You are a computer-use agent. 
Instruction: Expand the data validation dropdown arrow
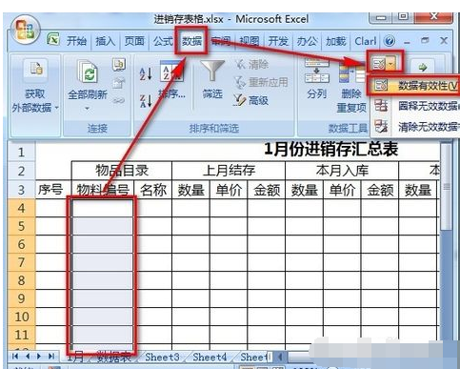click(391, 65)
